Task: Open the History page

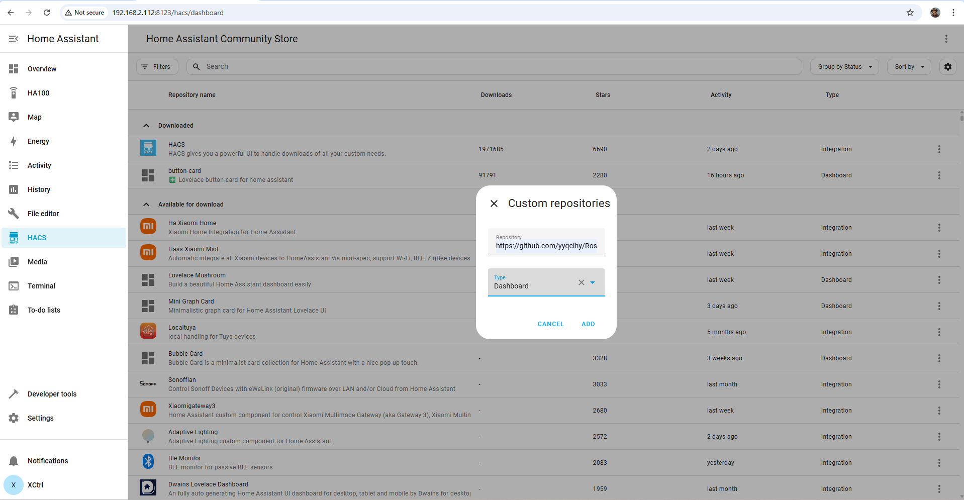Action: (64, 189)
